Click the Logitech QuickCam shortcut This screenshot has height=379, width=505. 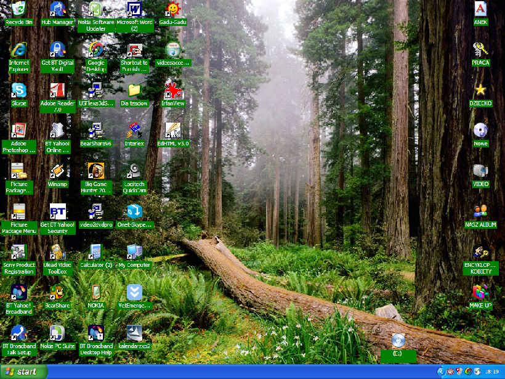[x=134, y=171]
